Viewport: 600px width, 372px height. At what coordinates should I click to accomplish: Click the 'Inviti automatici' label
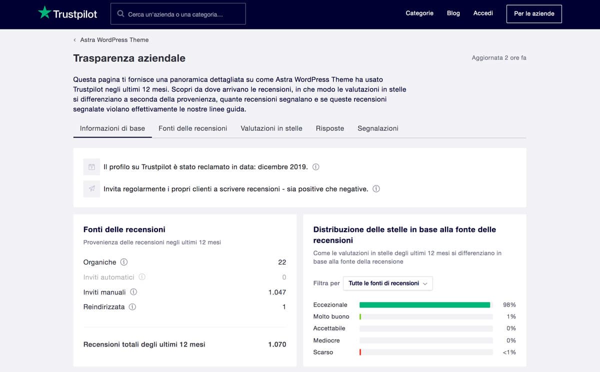[109, 277]
